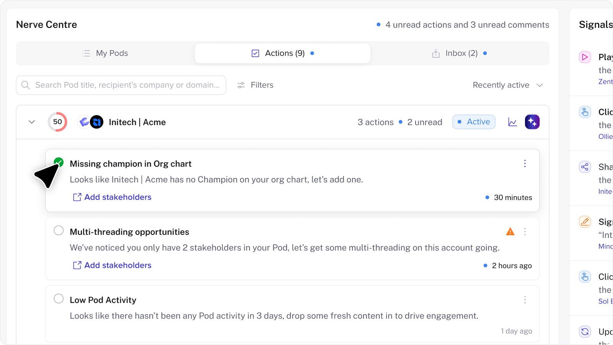Open the Recently active sort dropdown
Image resolution: width=613 pixels, height=345 pixels.
[x=508, y=85]
